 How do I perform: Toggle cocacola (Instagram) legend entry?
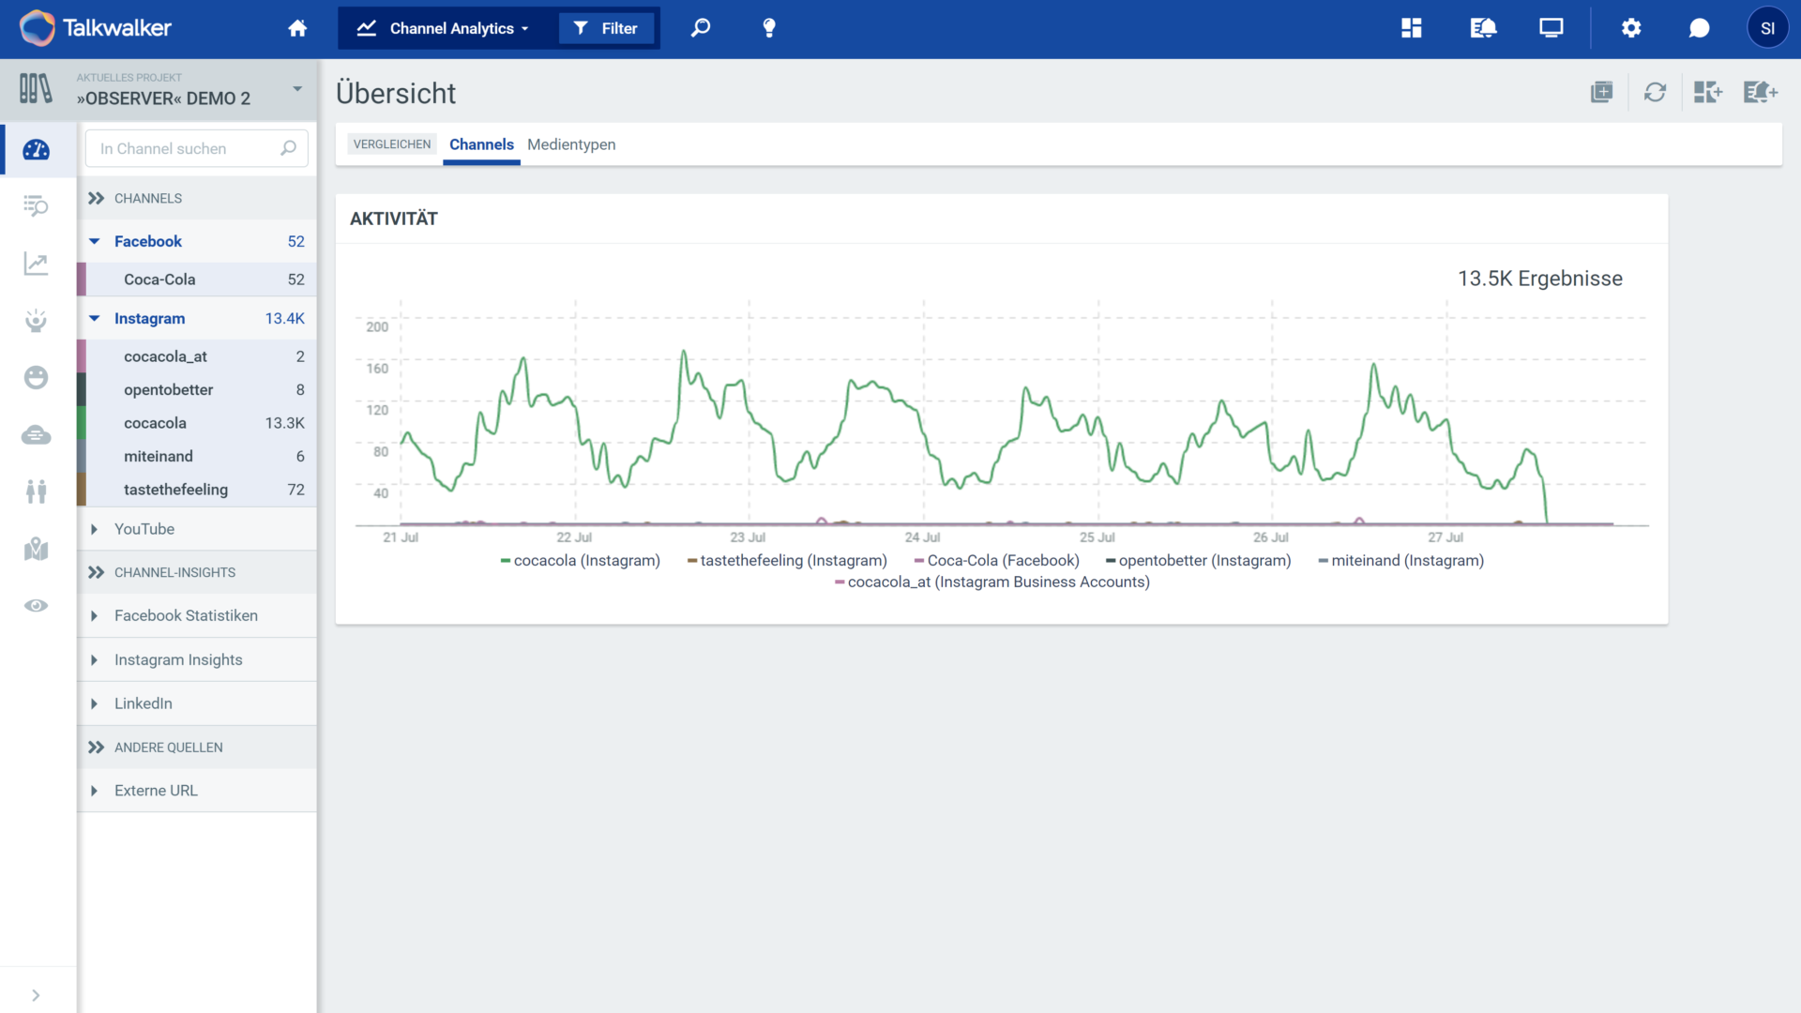click(581, 561)
